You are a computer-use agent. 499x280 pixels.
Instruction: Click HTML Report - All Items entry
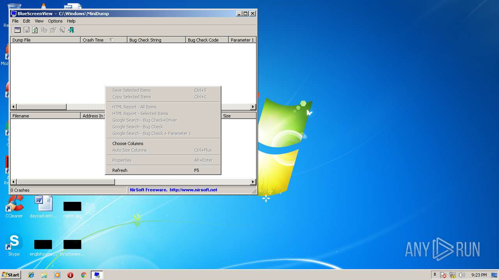click(x=163, y=107)
